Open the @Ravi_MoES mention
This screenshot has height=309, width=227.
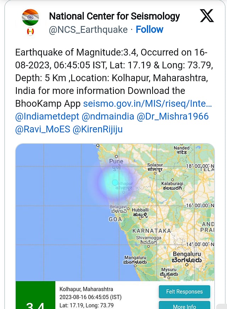click(x=43, y=129)
